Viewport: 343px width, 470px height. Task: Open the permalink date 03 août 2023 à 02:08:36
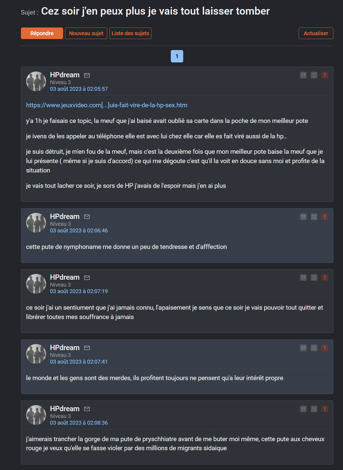click(x=79, y=423)
